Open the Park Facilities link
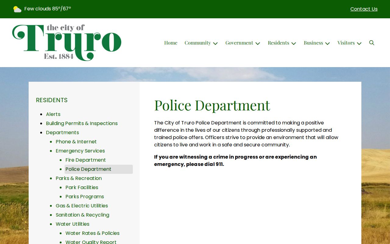The width and height of the screenshot is (390, 244). coord(82,187)
